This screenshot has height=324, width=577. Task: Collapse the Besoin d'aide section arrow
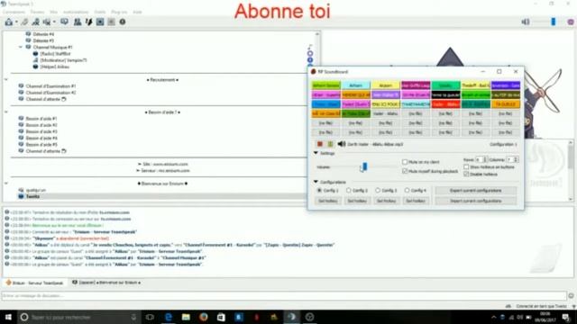coord(6,112)
